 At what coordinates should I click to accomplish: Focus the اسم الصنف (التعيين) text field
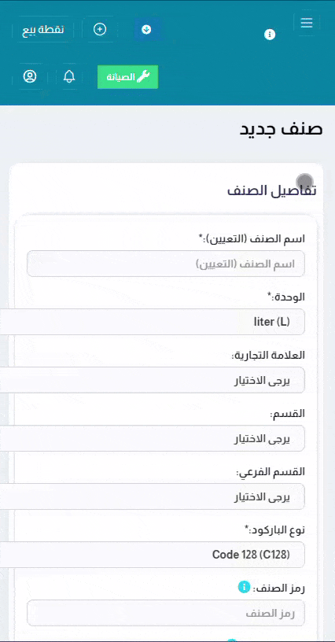(x=166, y=264)
